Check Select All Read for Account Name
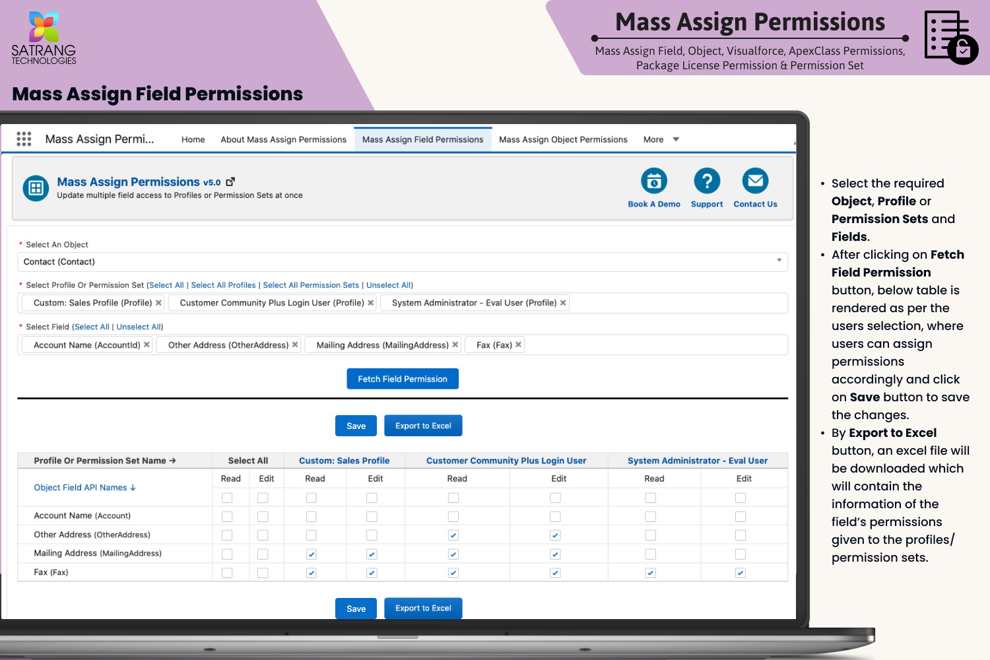Image resolution: width=990 pixels, height=660 pixels. coord(227,516)
